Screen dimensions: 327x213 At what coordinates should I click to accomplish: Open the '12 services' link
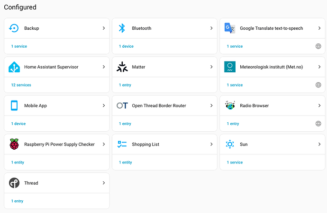tap(21, 85)
